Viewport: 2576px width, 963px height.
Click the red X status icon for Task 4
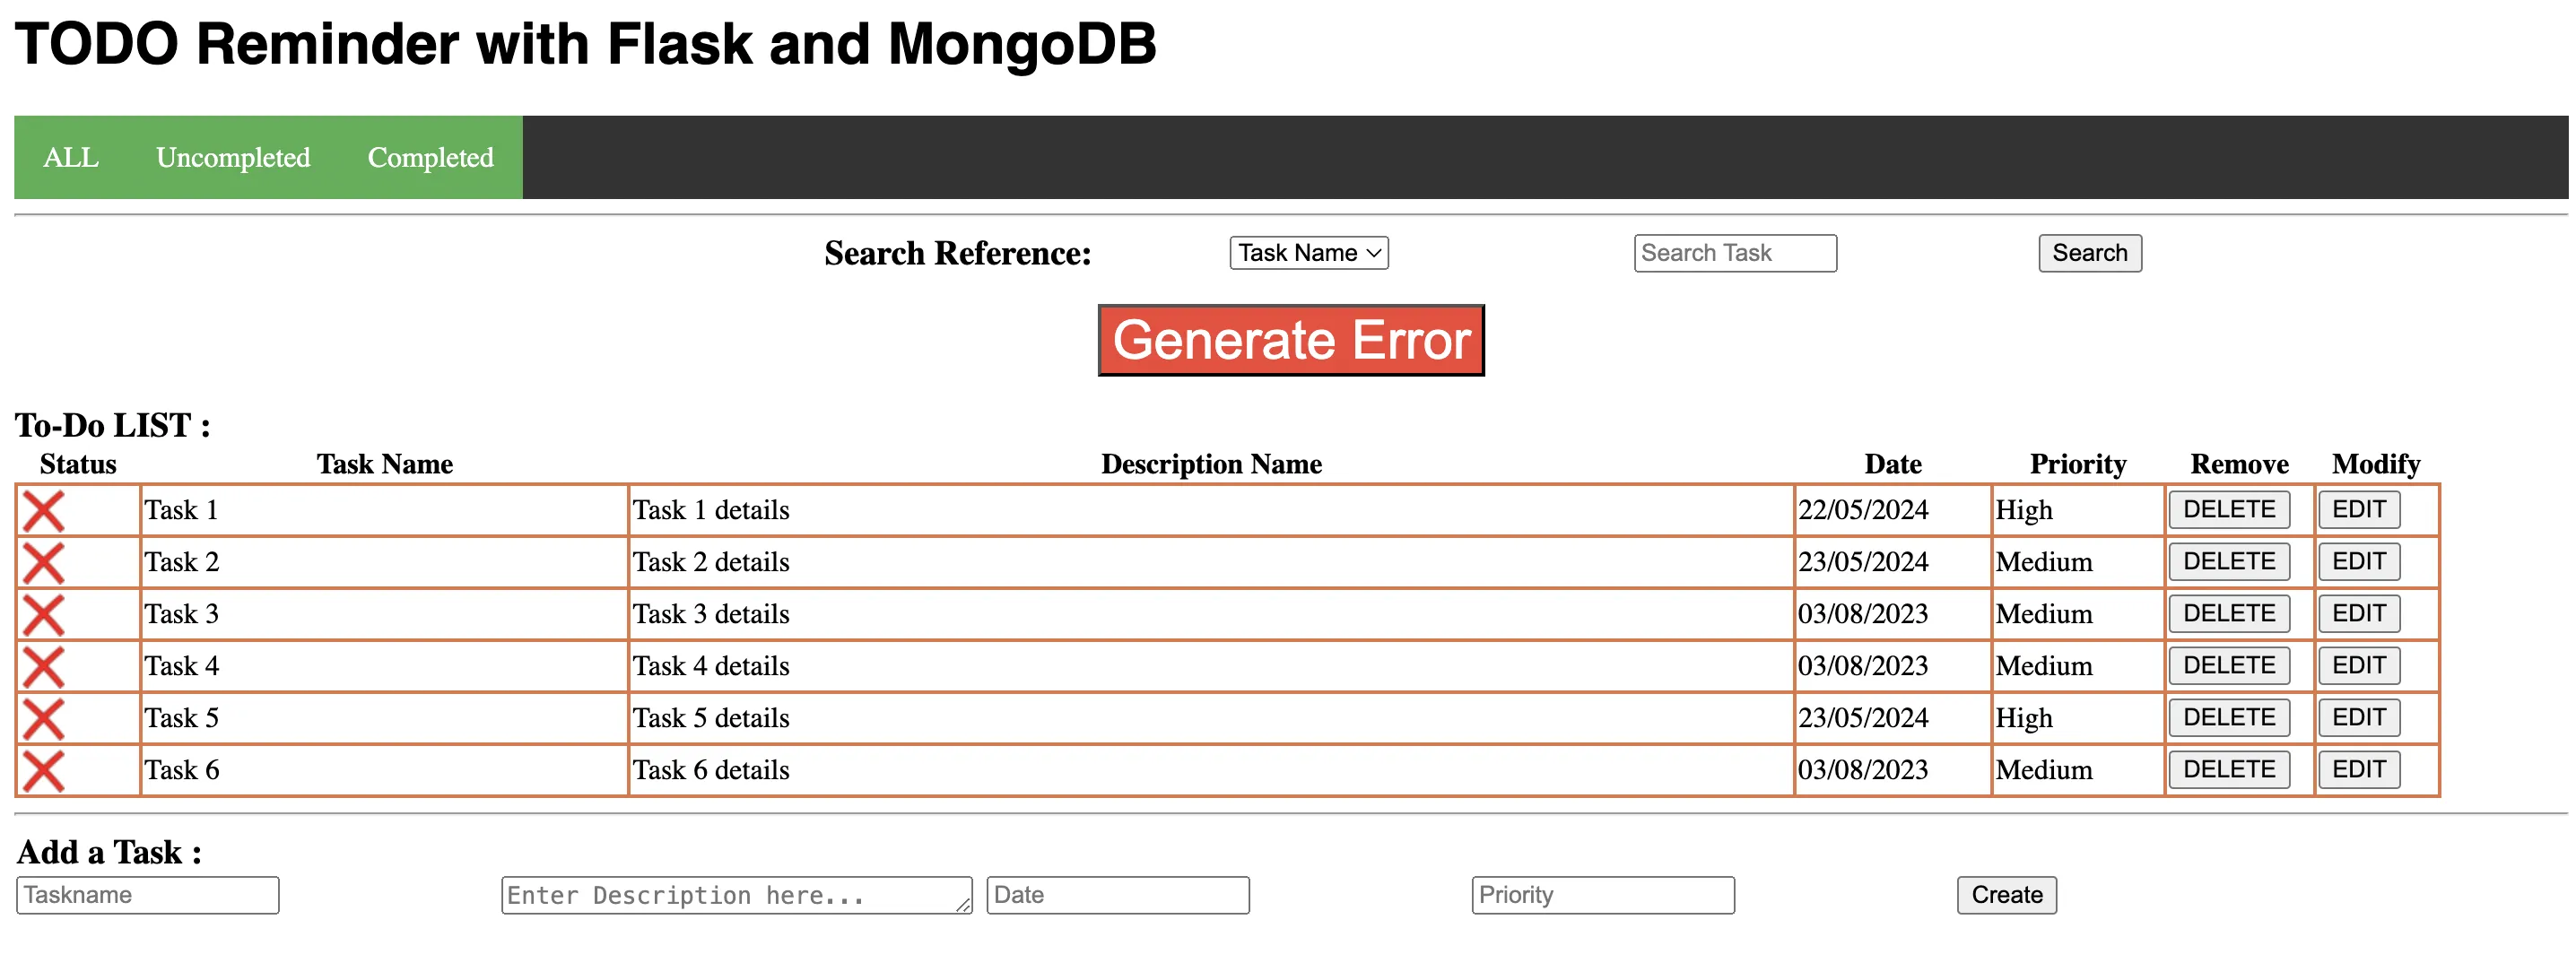[x=44, y=667]
